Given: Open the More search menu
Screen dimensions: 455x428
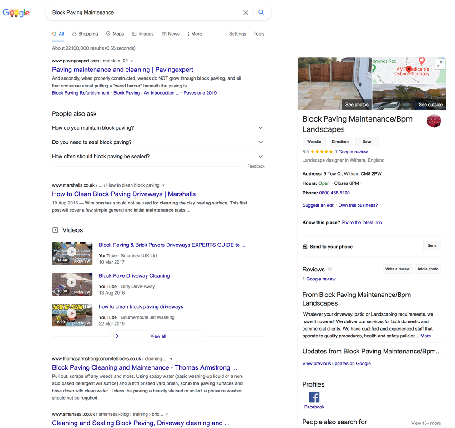Looking at the screenshot, I should [x=195, y=34].
